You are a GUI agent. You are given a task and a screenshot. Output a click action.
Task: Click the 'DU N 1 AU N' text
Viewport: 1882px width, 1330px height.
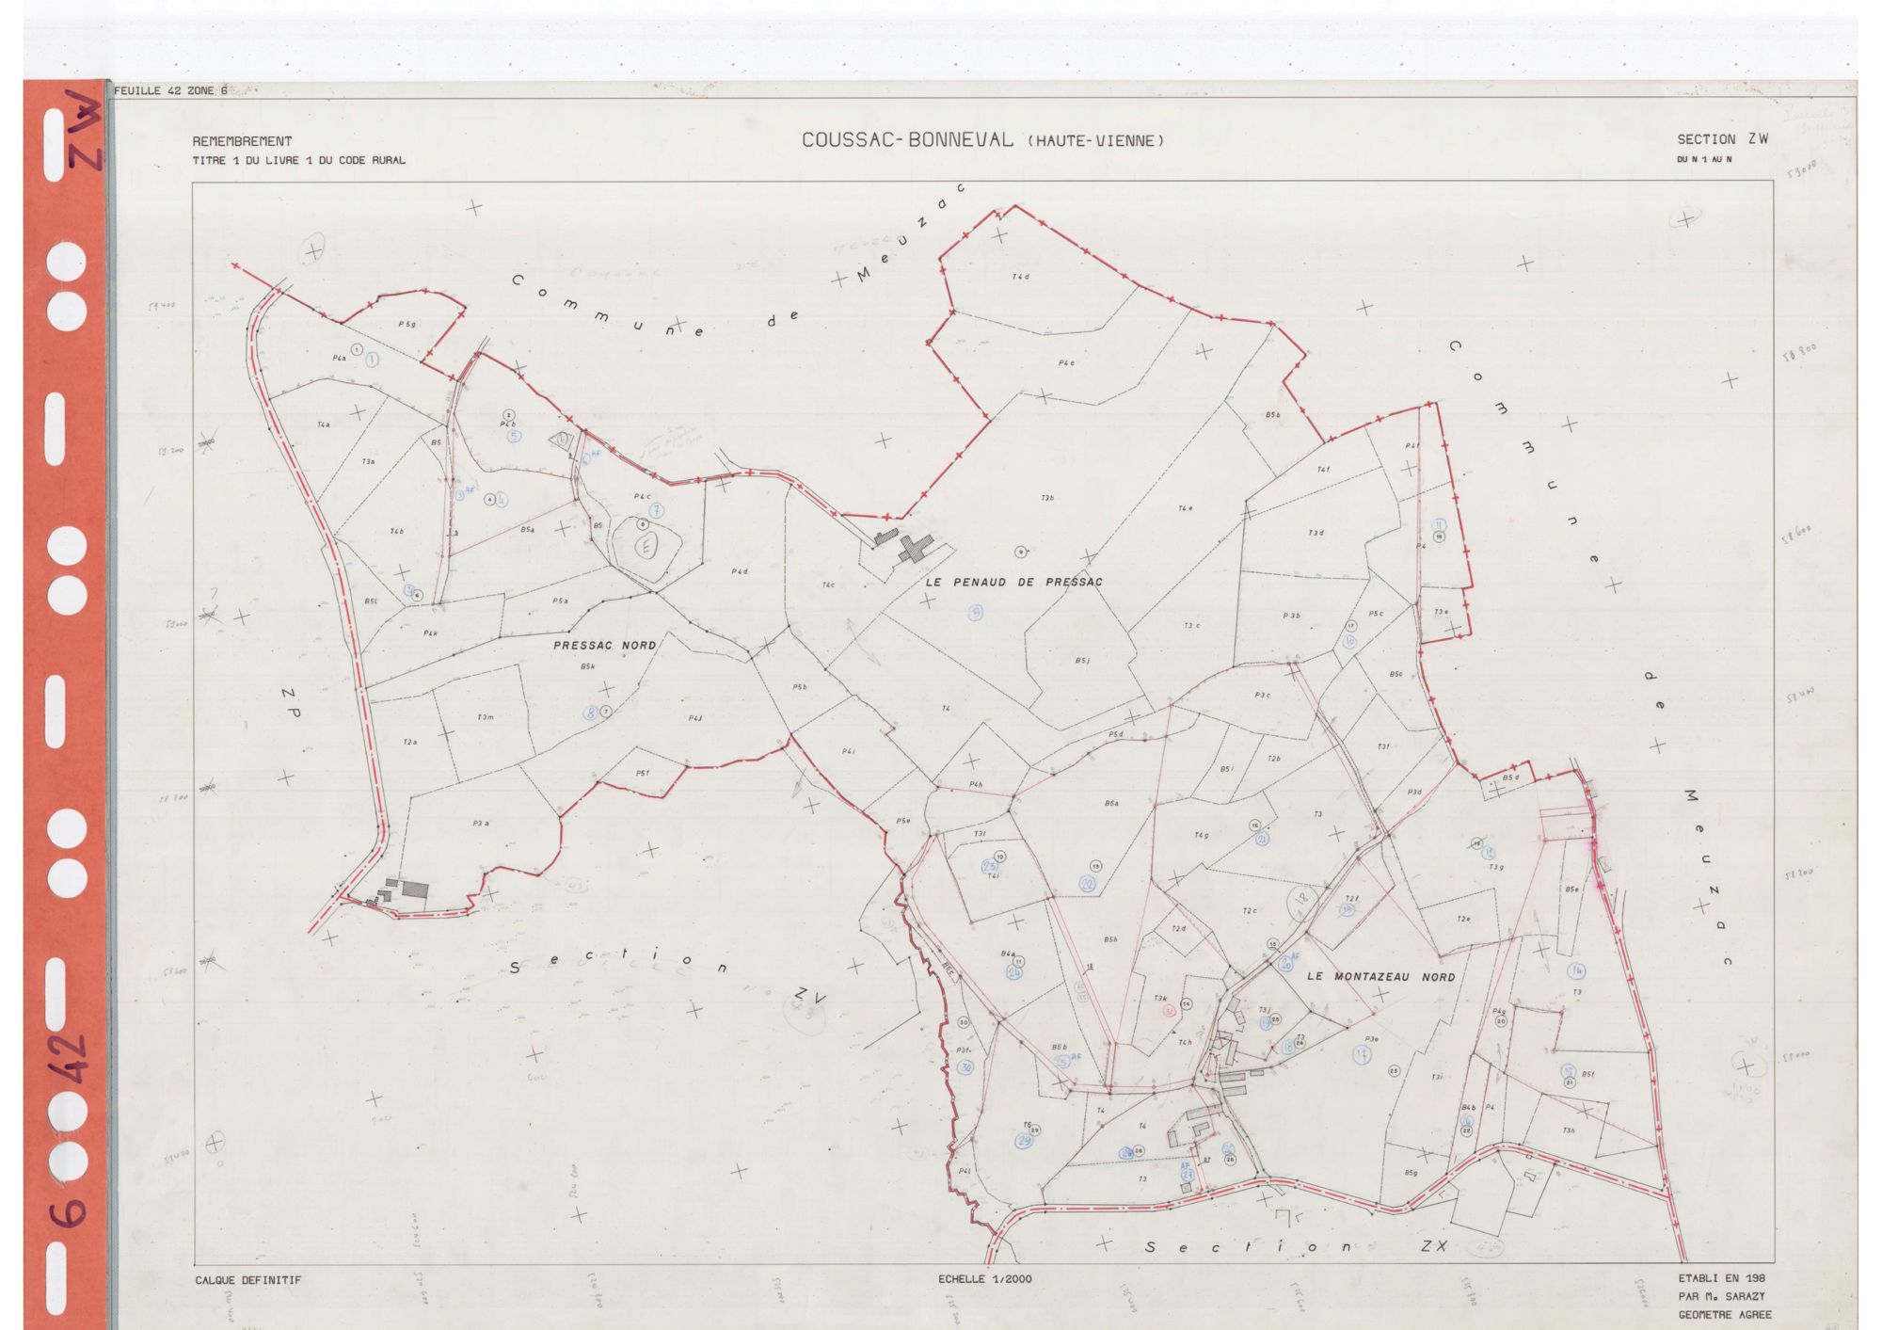[x=1703, y=160]
